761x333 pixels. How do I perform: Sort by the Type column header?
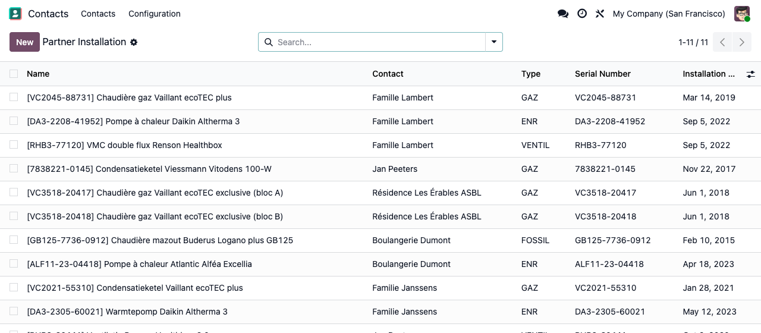pos(531,74)
